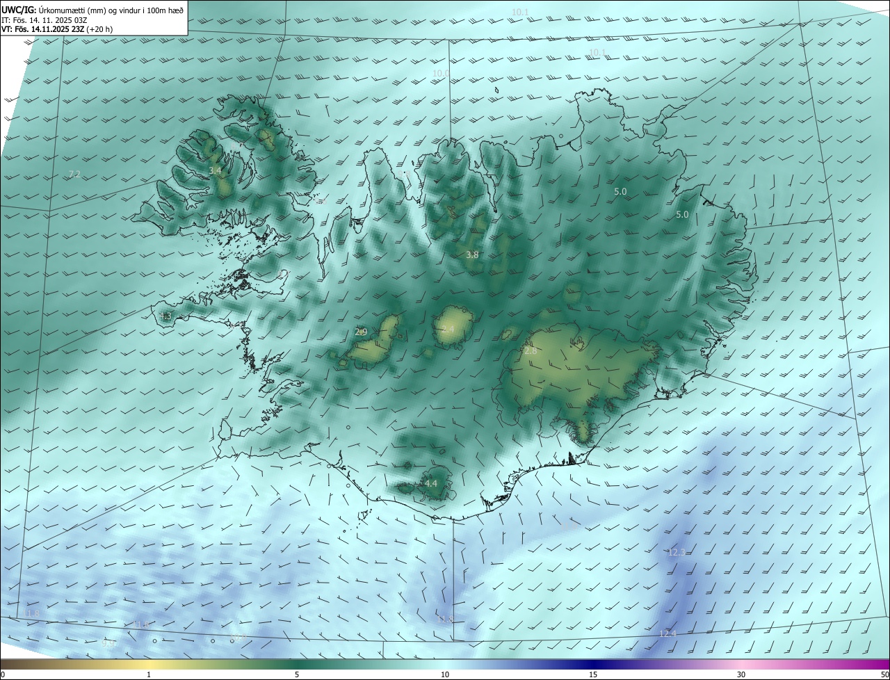Click the 12.4 value label over the sea
890x680 pixels.
click(x=667, y=633)
